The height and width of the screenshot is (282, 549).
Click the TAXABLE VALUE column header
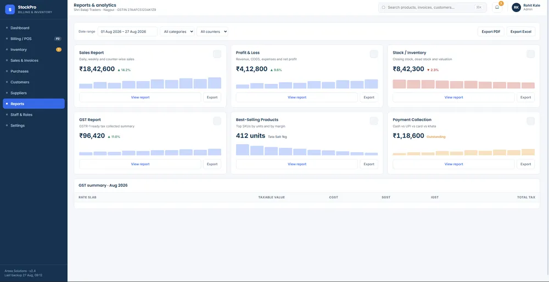click(272, 198)
